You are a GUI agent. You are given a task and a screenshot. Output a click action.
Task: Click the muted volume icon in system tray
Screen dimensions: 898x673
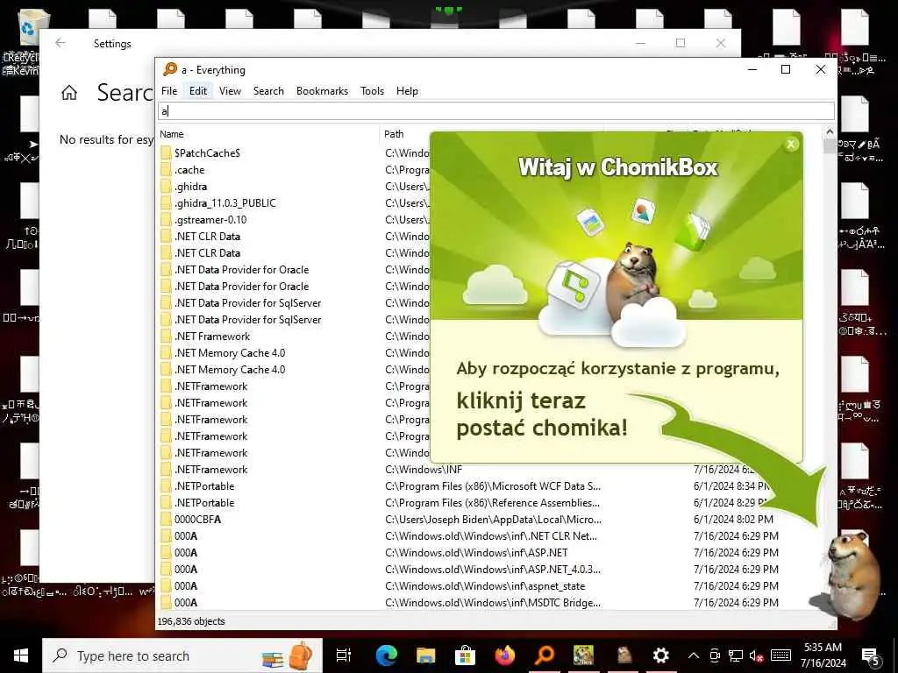[756, 655]
